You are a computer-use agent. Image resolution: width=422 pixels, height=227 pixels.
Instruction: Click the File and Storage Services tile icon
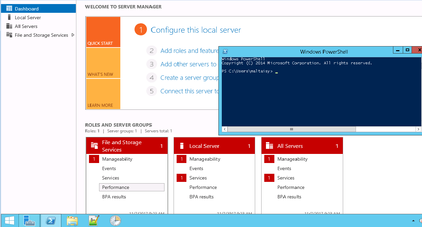click(94, 146)
